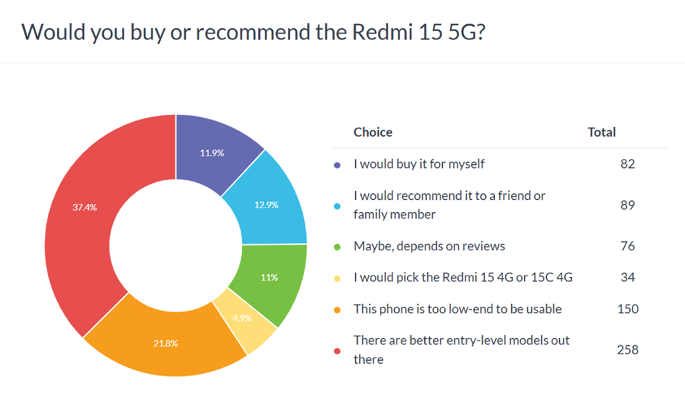Click orange dot beside 'too low-end' choice
The width and height of the screenshot is (685, 395).
tap(337, 310)
